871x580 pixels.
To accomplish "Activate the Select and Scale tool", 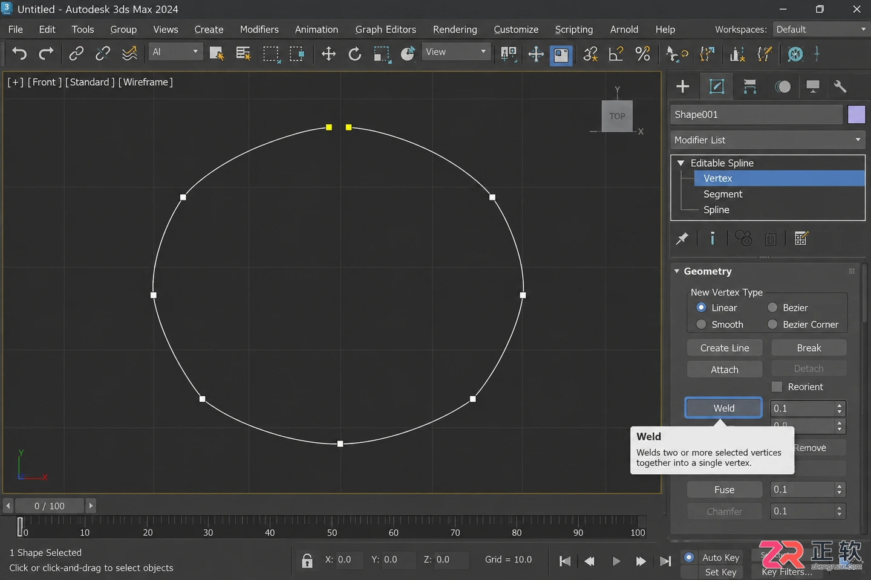I will point(382,54).
